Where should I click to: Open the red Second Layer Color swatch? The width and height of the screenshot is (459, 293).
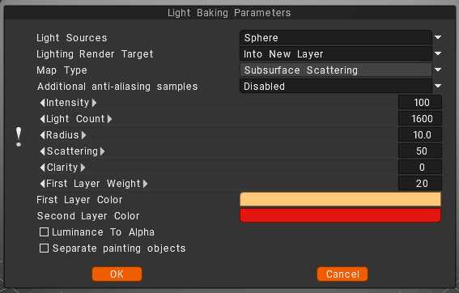340,215
